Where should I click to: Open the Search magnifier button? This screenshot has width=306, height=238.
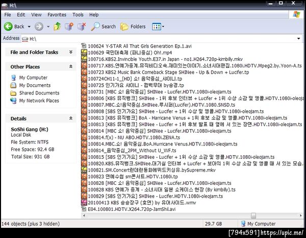95,27
